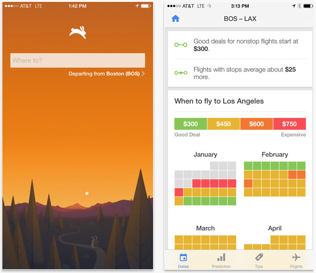Open the January calendar heading
This screenshot has height=273, width=316.
(205, 154)
